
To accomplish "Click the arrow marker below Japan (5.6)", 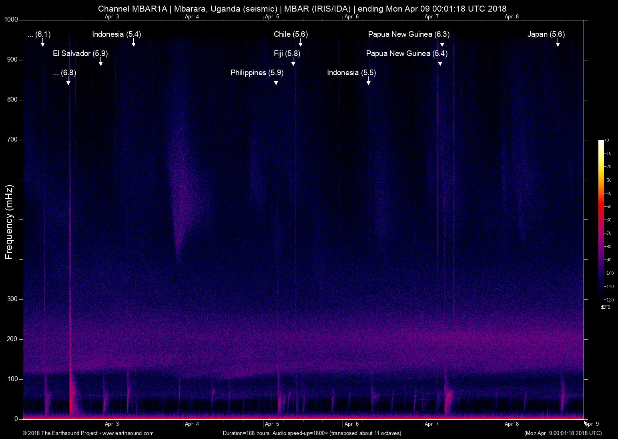I will [x=558, y=44].
